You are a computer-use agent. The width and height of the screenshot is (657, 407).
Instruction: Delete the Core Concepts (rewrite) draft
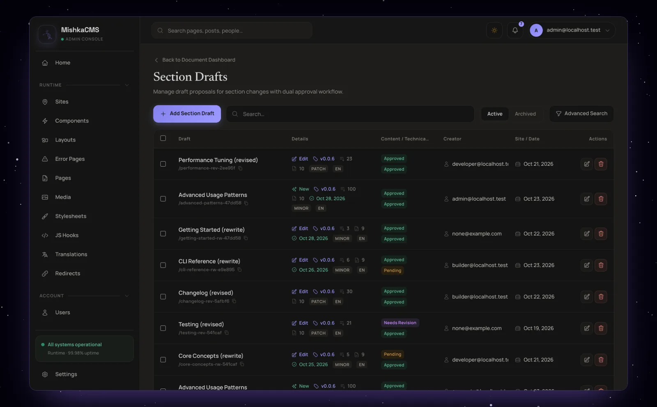[x=601, y=360]
